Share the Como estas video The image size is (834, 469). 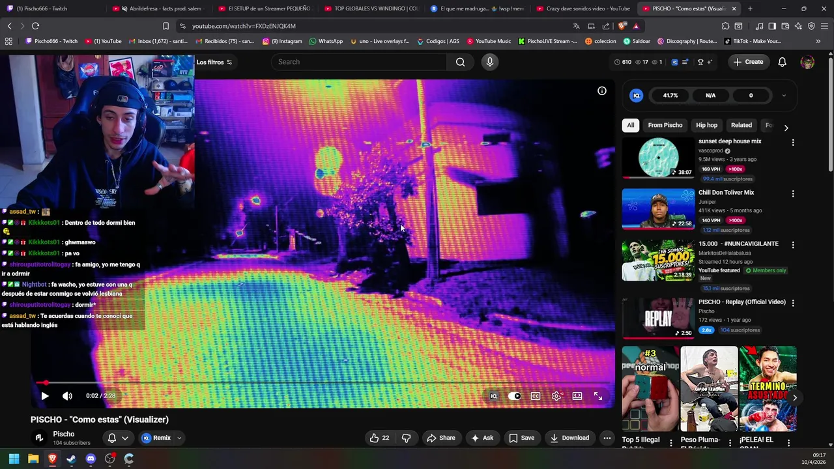point(441,438)
